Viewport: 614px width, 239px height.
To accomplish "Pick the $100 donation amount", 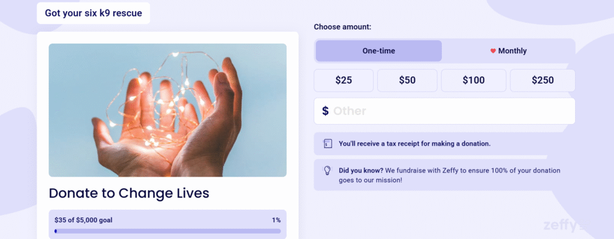I will click(x=474, y=81).
